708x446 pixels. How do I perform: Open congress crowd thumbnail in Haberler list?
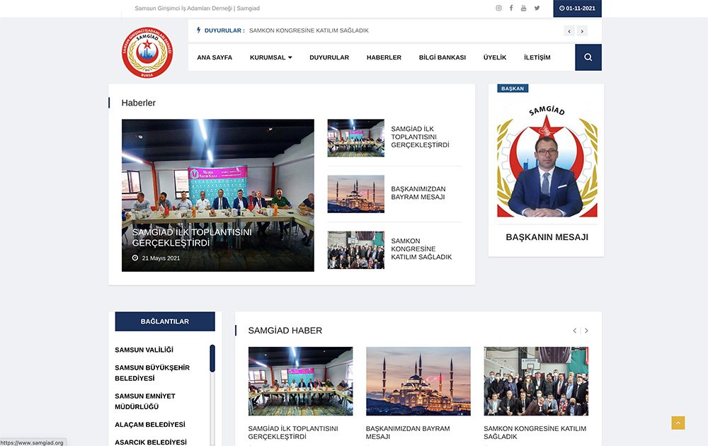tap(356, 250)
